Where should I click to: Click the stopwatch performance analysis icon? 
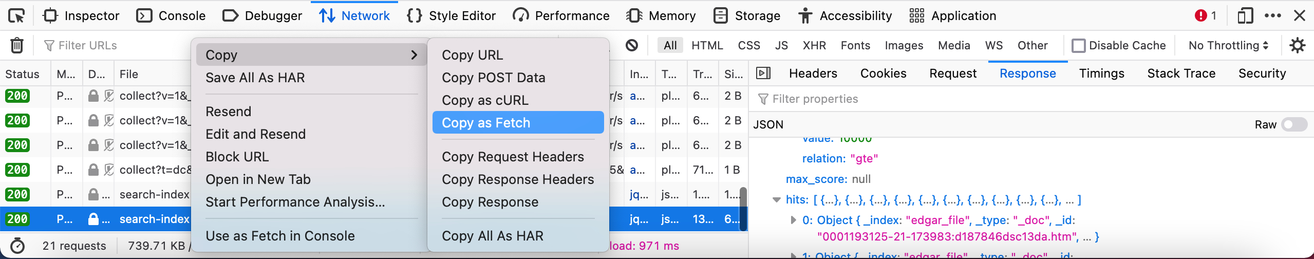coord(17,246)
